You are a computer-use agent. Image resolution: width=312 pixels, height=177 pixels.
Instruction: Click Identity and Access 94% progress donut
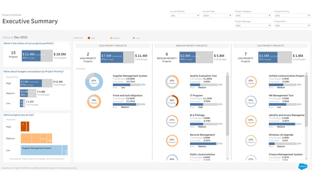(251, 121)
